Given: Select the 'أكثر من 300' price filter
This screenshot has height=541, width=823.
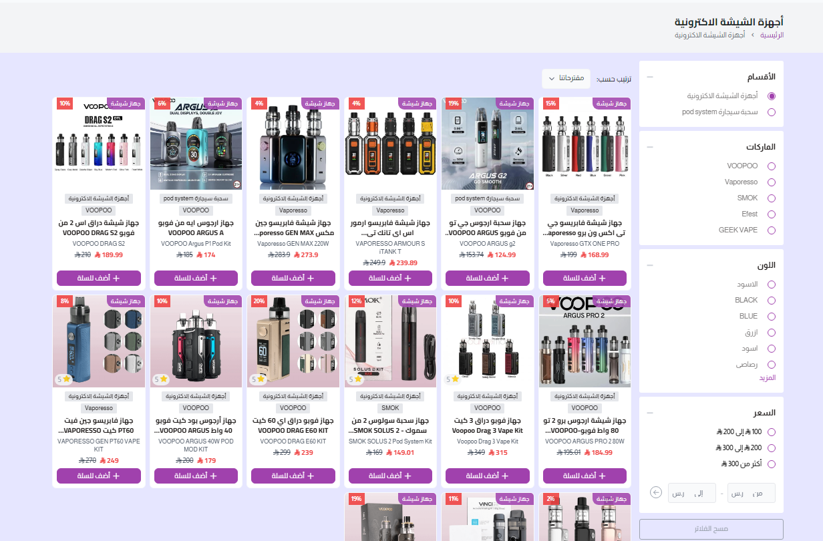Looking at the screenshot, I should (772, 464).
